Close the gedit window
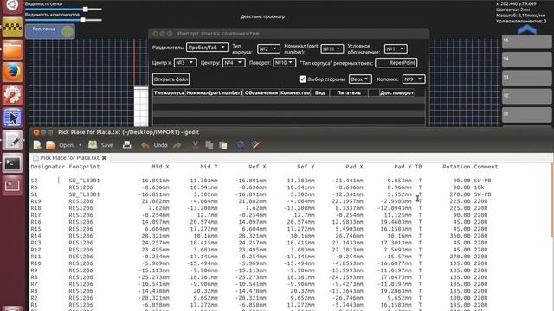This screenshot has width=554, height=311. (36, 132)
